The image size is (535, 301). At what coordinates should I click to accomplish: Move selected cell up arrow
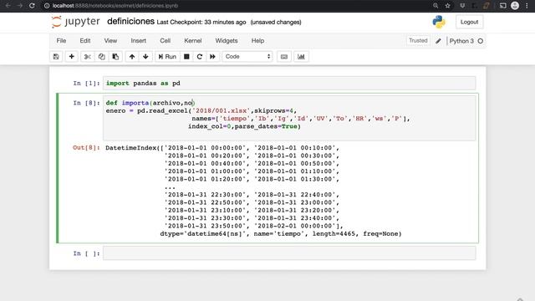pos(132,57)
